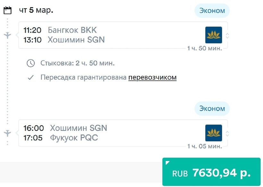
Task: Click the Фукуок PQC destination text
Action: pyautogui.click(x=74, y=138)
